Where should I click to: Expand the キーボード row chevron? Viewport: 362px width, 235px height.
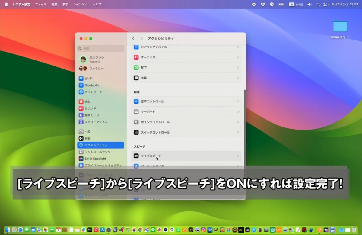(x=238, y=112)
